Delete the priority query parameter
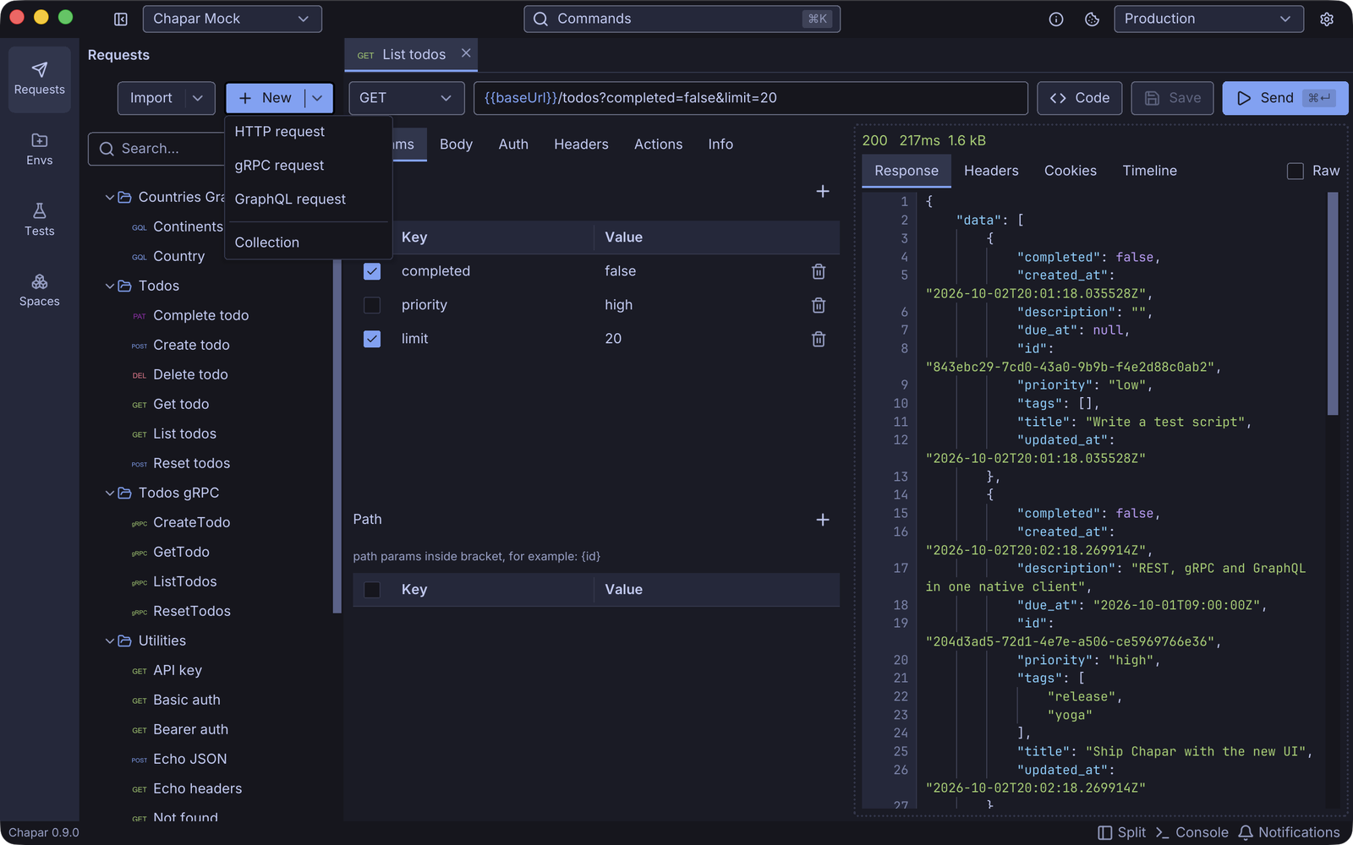The width and height of the screenshot is (1353, 845). coord(819,305)
